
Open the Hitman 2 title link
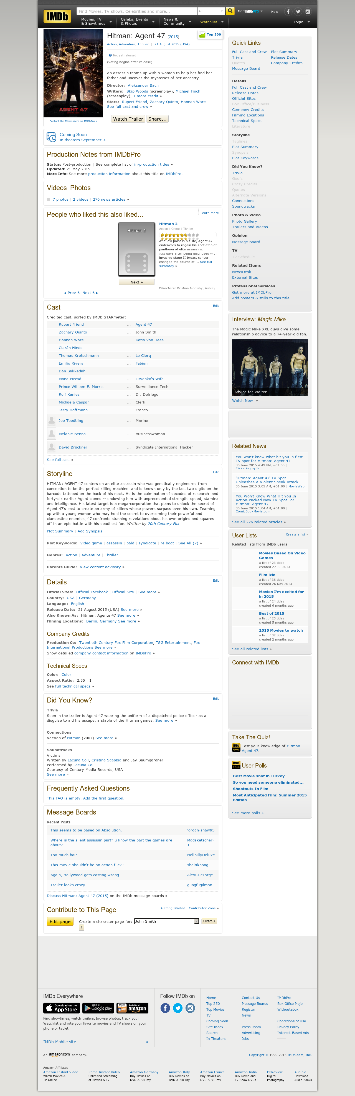pyautogui.click(x=169, y=224)
